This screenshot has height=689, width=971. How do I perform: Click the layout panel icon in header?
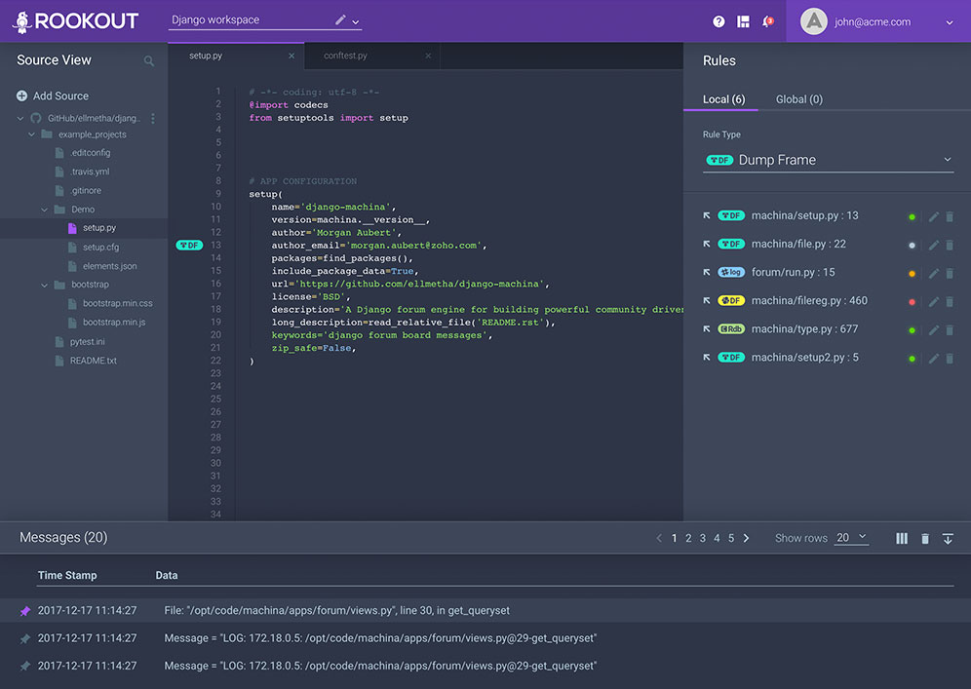tap(743, 21)
